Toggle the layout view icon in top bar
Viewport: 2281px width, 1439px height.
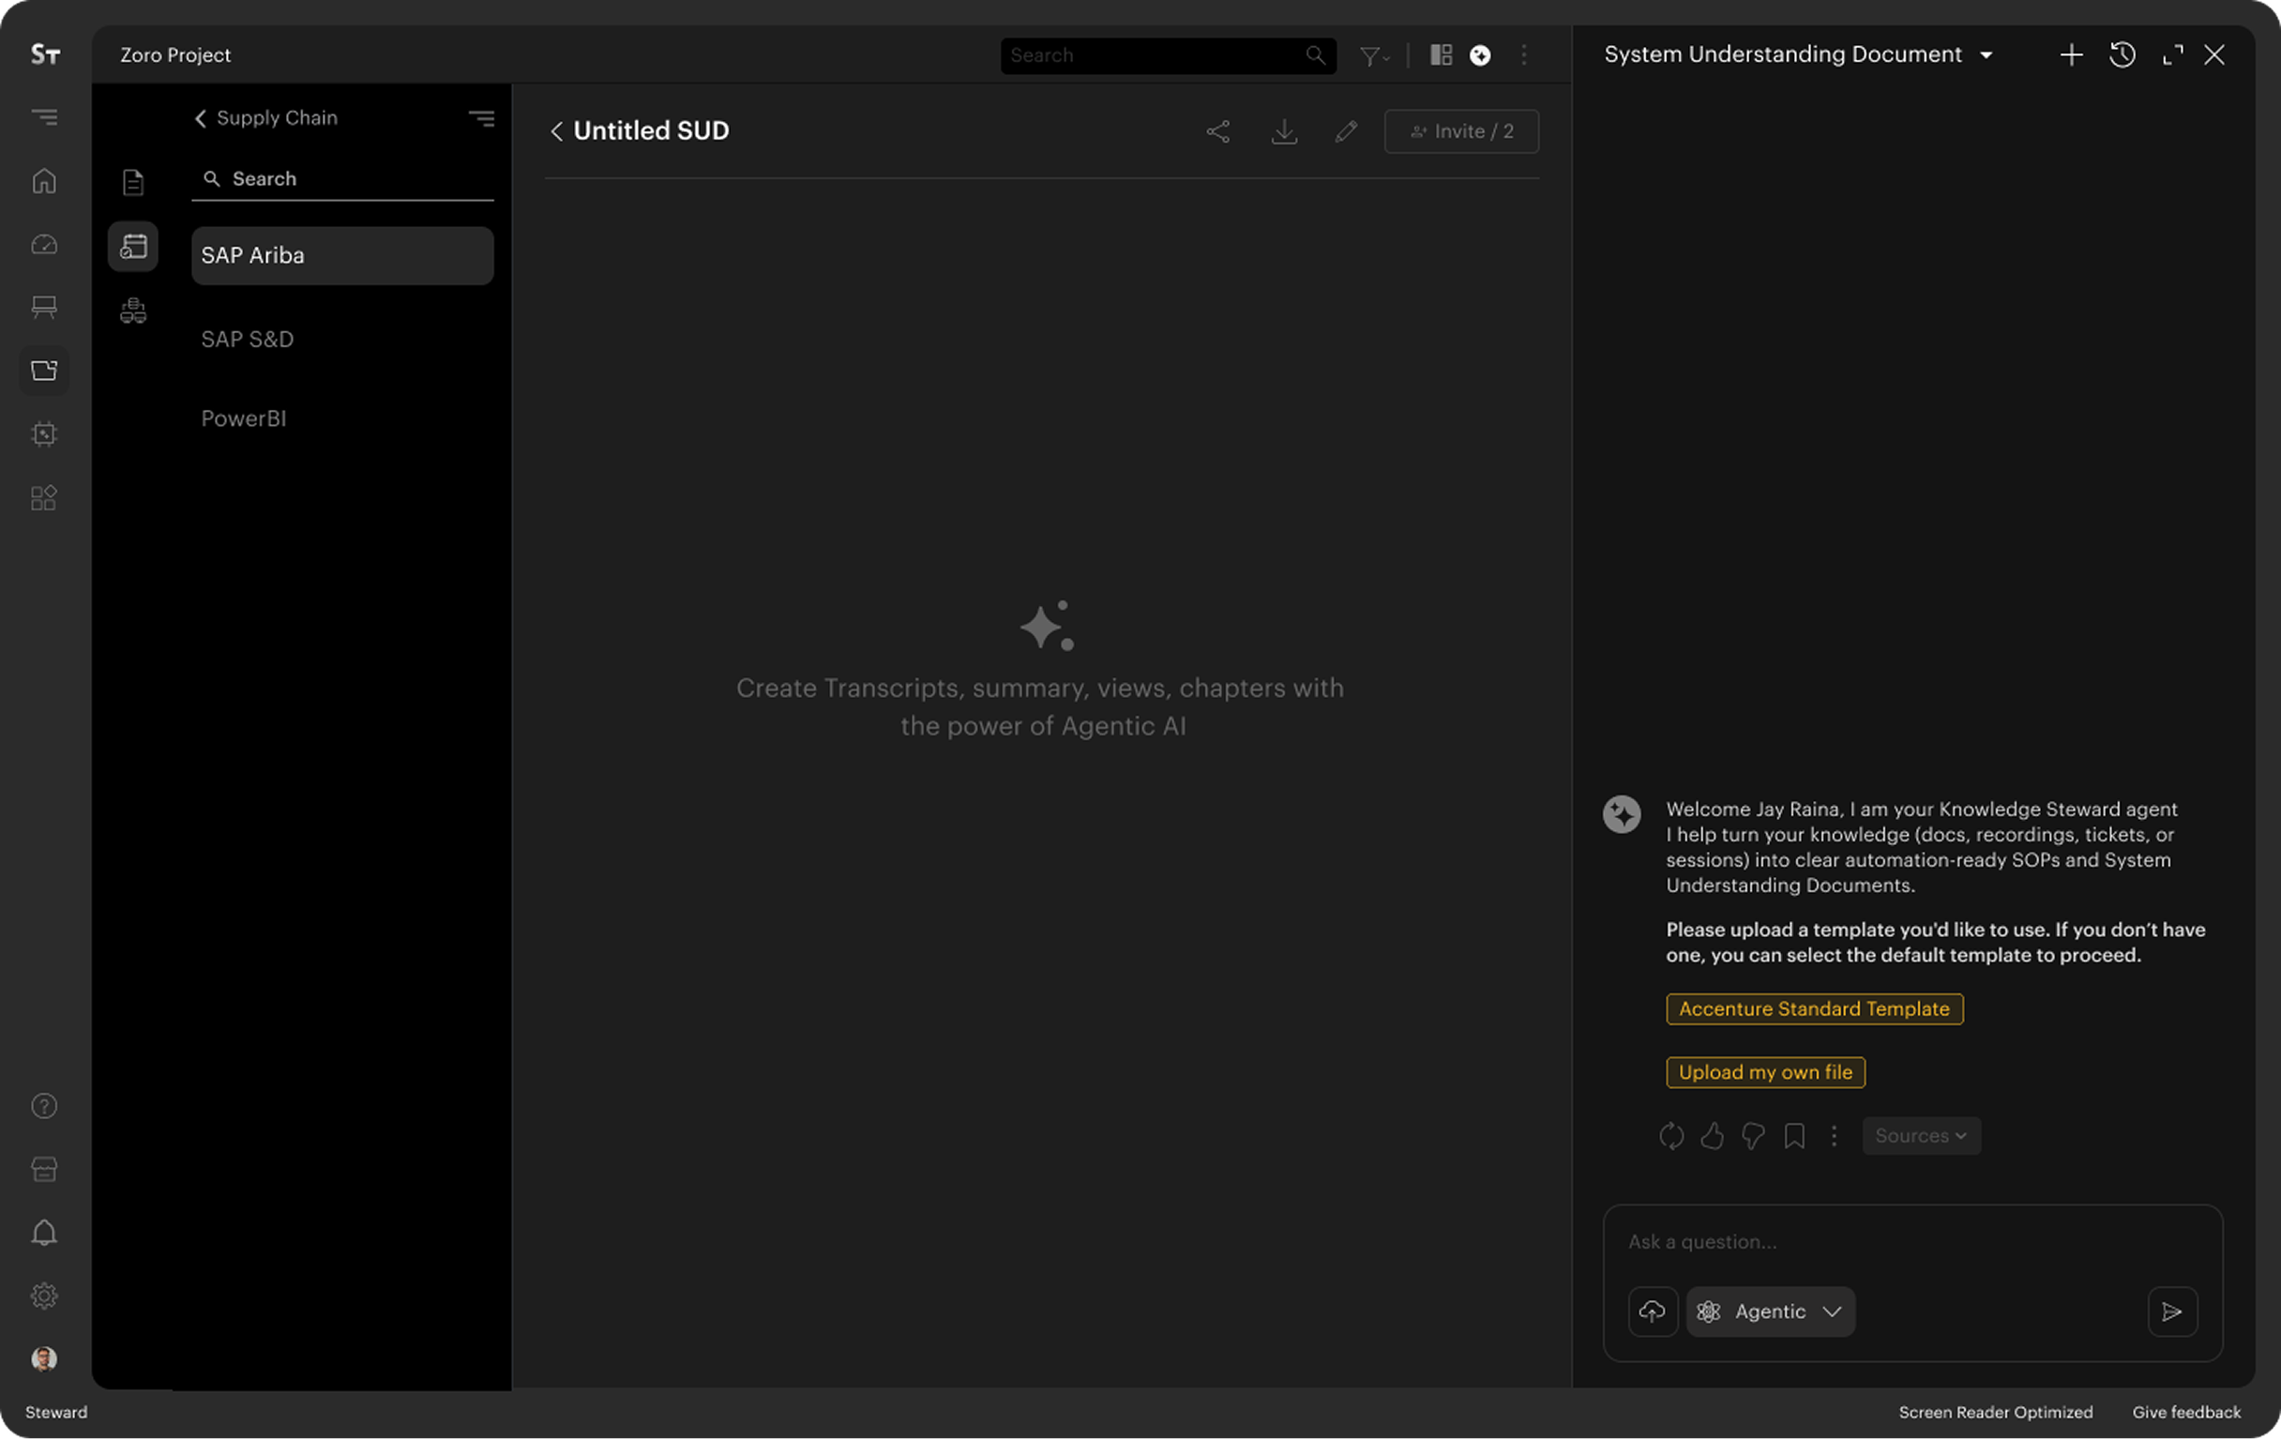click(1441, 55)
